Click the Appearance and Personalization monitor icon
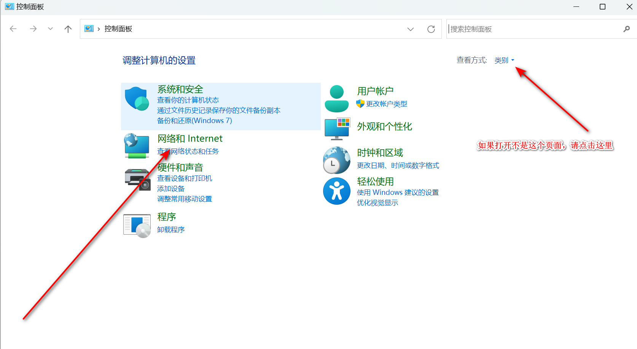Image resolution: width=637 pixels, height=349 pixels. 337,129
